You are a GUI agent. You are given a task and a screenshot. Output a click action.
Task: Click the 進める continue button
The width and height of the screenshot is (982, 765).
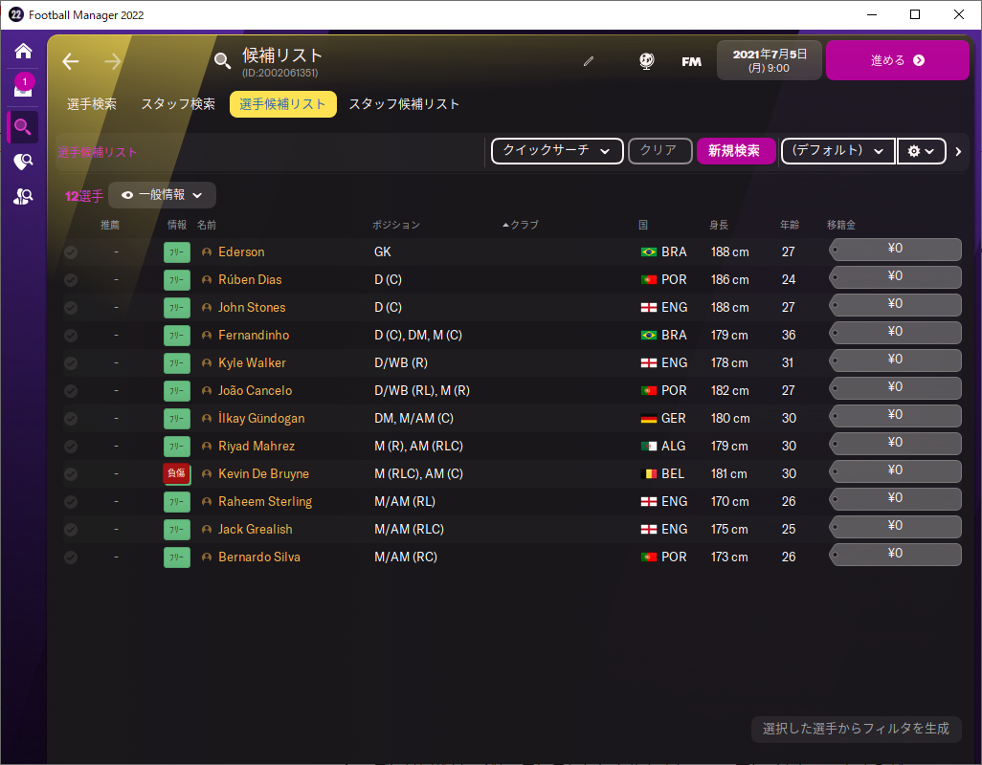coord(898,60)
